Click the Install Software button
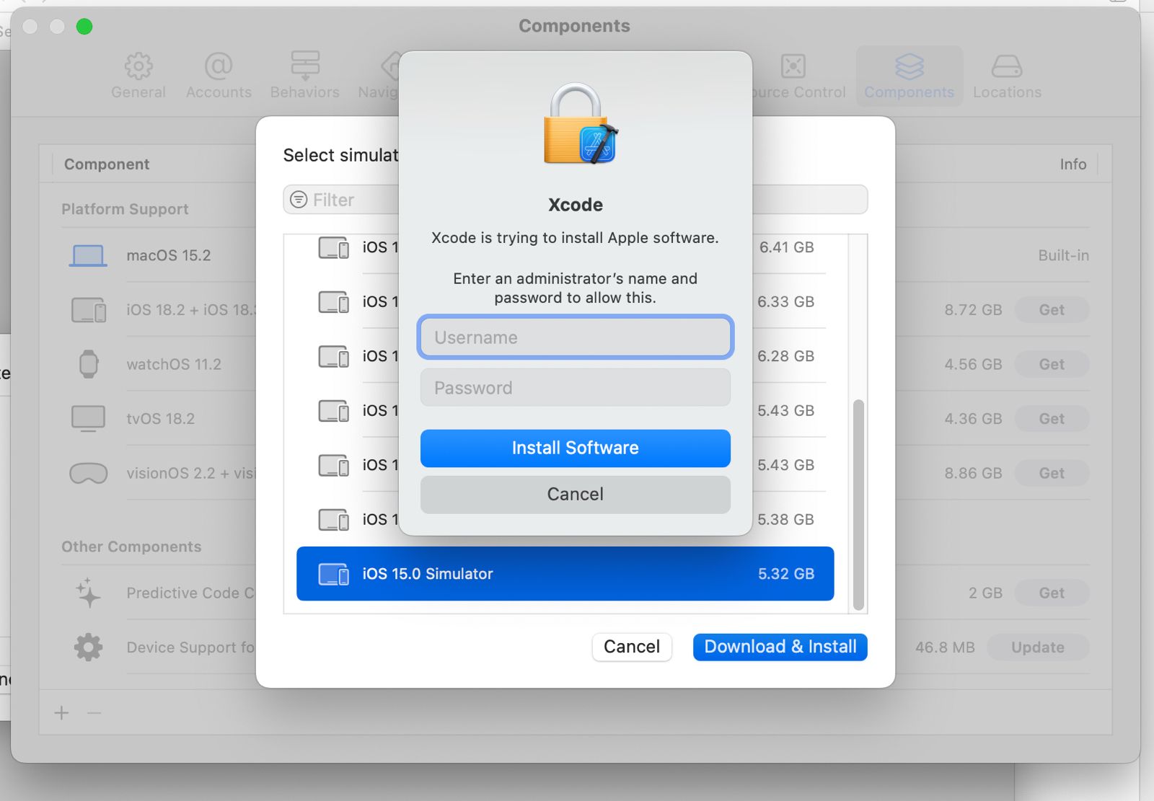1154x801 pixels. pos(575,448)
